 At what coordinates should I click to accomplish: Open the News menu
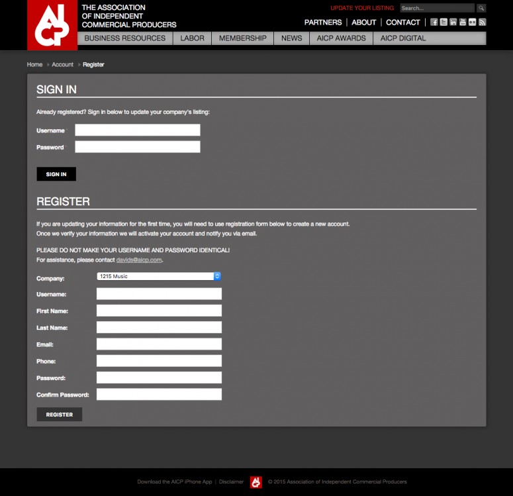(292, 38)
